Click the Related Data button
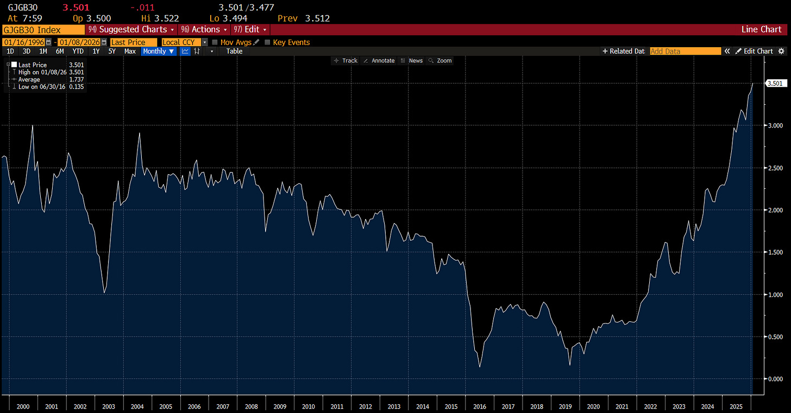This screenshot has width=791, height=413. click(623, 51)
